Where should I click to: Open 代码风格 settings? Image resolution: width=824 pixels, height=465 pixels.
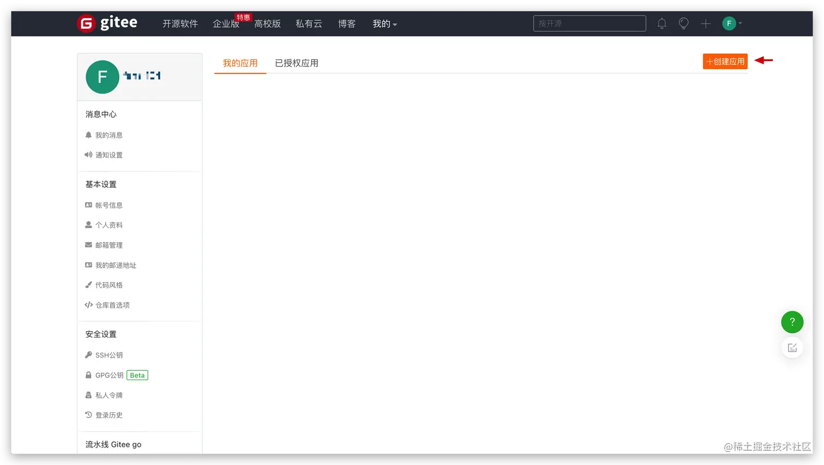pyautogui.click(x=104, y=285)
